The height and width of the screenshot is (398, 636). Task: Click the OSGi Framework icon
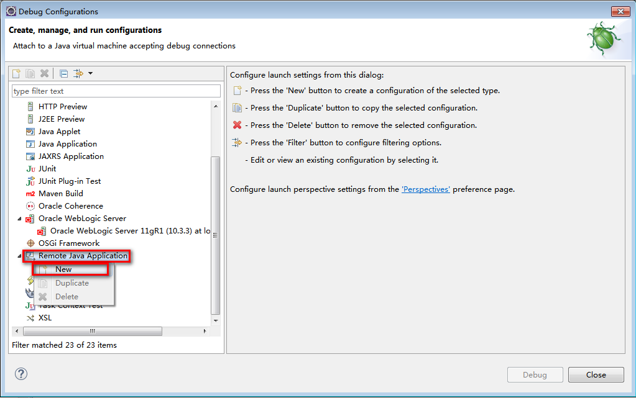[x=30, y=243]
